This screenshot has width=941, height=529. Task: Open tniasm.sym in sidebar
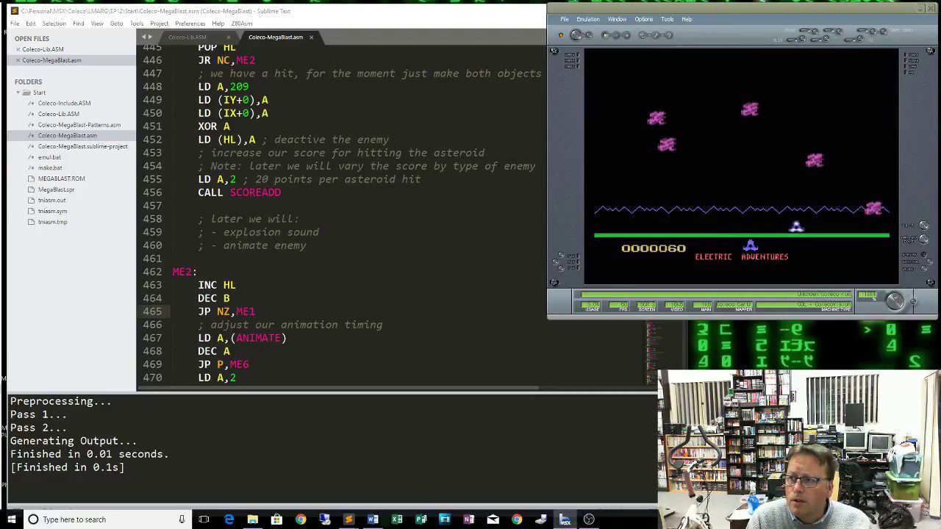[x=52, y=211]
